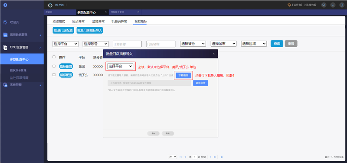
Task: Switch to the 同步异常 tab
Action: click(79, 21)
